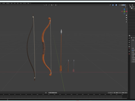This screenshot has width=135, height=101.
Task: Select the Scene Collection row in outliner
Action: [x=132, y=7]
